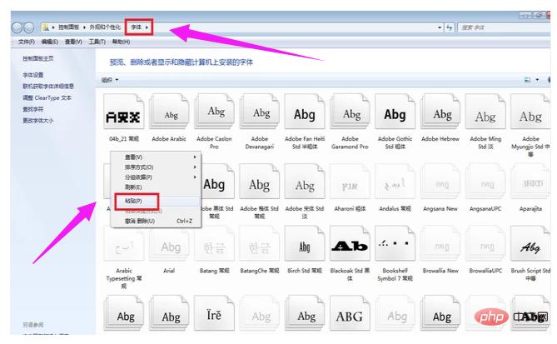Select the Browallia New font
The image size is (557, 344).
coord(440,250)
